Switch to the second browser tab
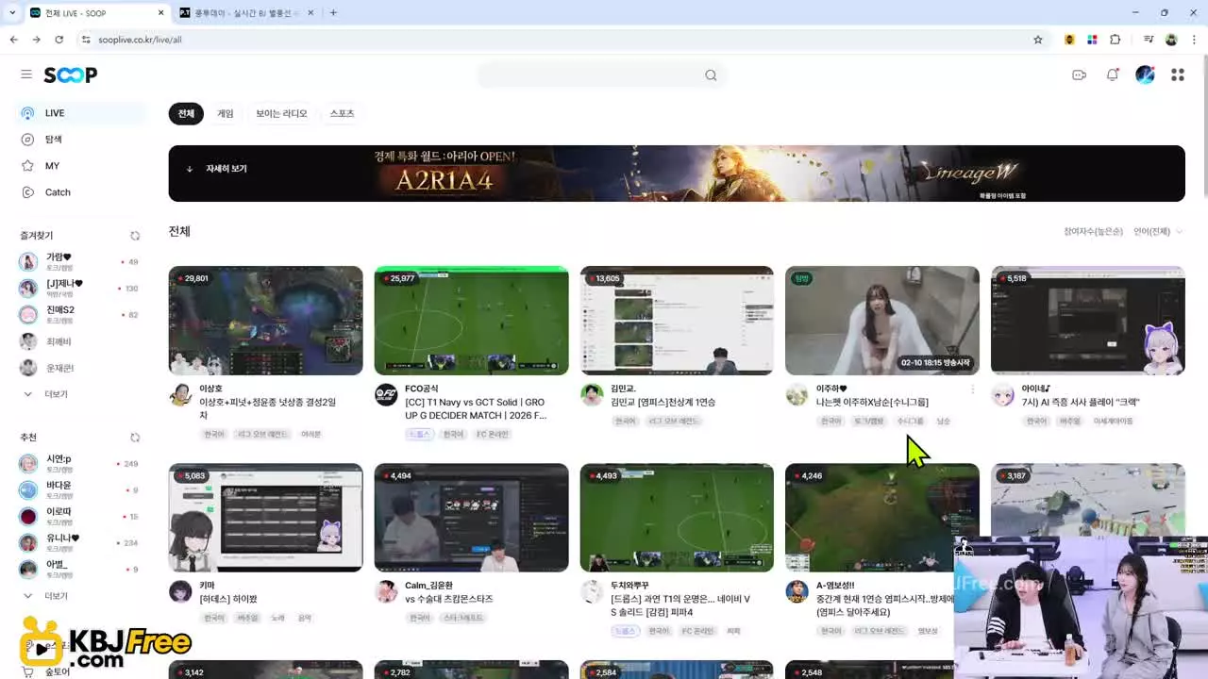The width and height of the screenshot is (1208, 679). (x=245, y=13)
